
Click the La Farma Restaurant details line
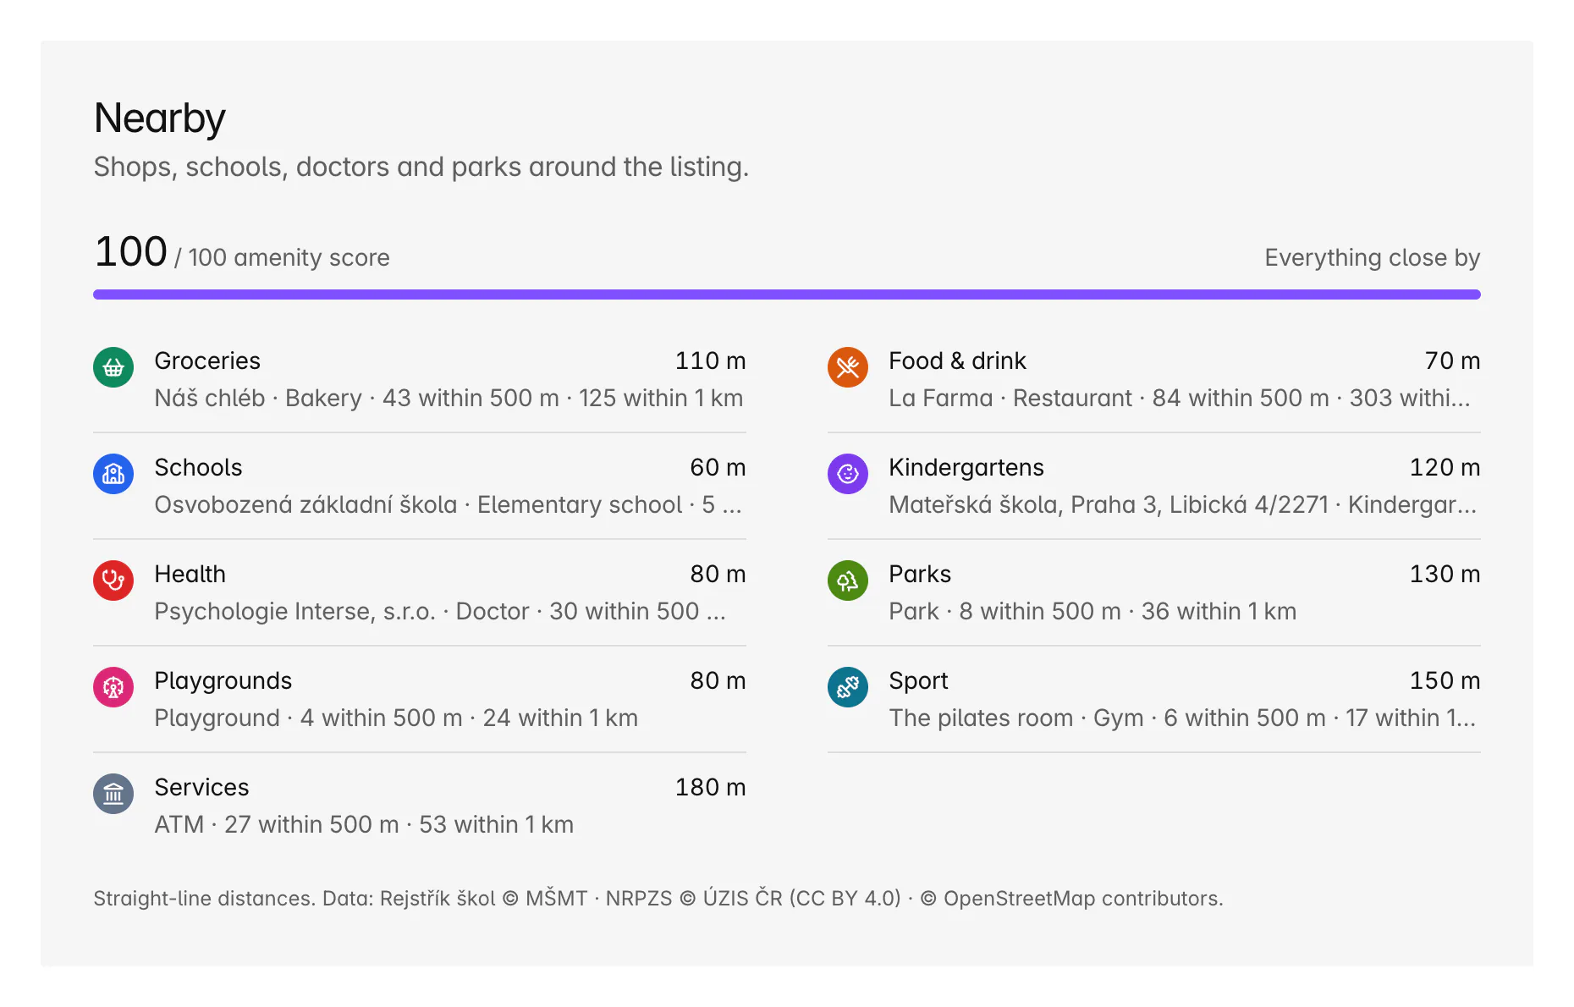(1180, 399)
